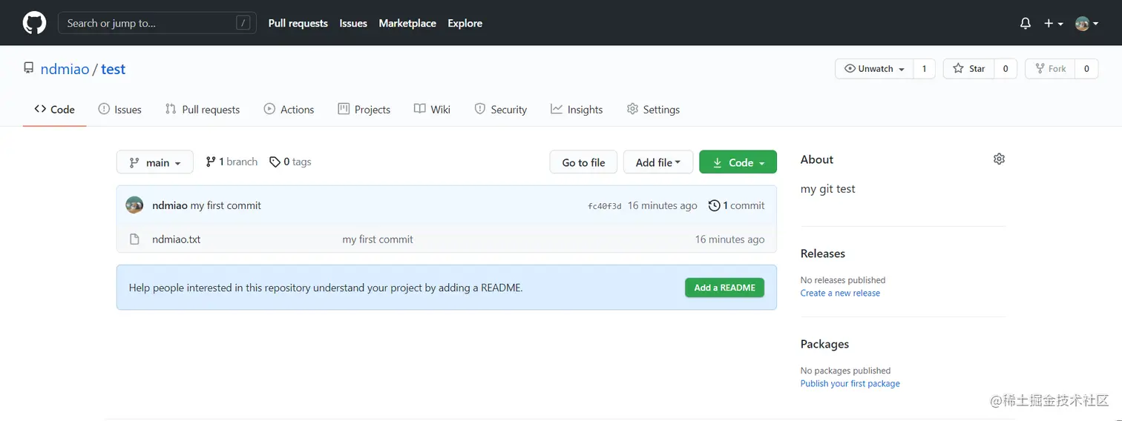Open the notifications bell
Image resolution: width=1122 pixels, height=421 pixels.
(1026, 23)
